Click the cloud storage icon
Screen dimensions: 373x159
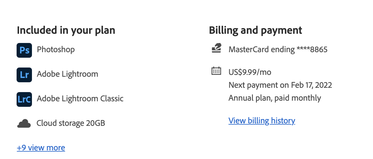point(24,124)
